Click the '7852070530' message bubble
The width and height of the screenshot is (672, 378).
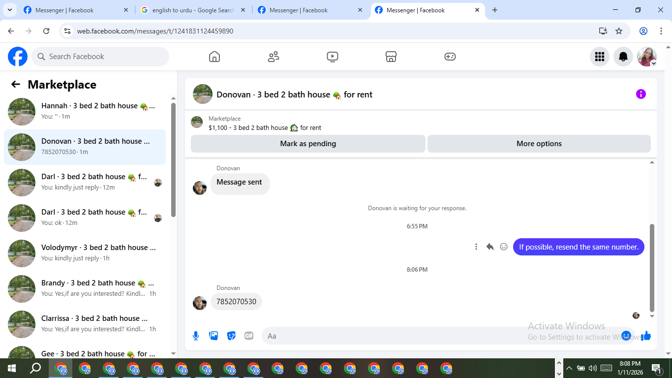pyautogui.click(x=236, y=302)
